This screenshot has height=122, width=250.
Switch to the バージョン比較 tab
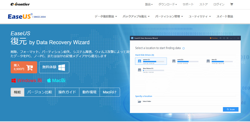pos(40,92)
